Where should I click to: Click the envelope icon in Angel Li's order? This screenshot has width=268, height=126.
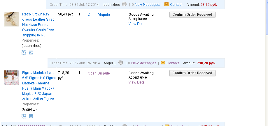(163, 63)
